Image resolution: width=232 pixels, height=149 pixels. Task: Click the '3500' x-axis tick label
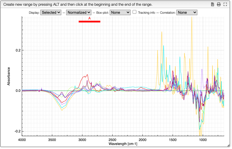(x=52, y=140)
